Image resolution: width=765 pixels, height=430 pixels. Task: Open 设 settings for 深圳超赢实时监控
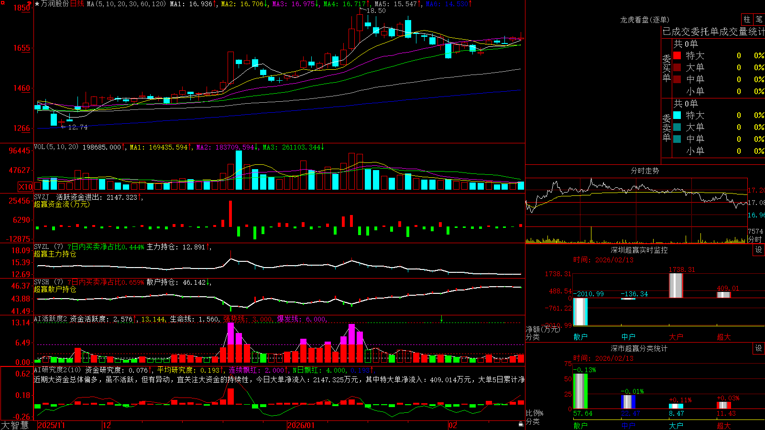tap(759, 250)
